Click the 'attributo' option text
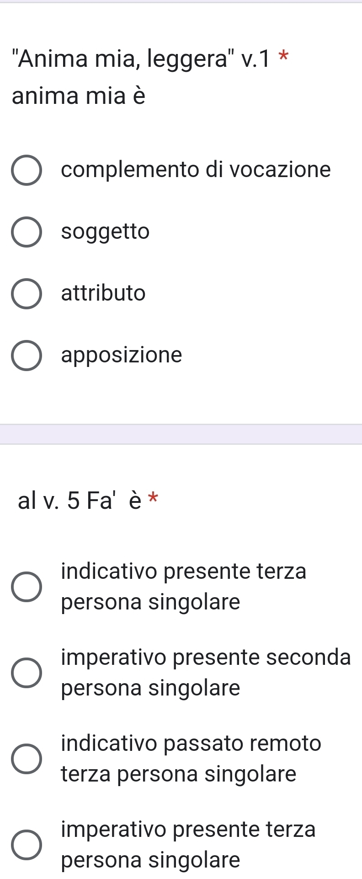 (x=103, y=293)
